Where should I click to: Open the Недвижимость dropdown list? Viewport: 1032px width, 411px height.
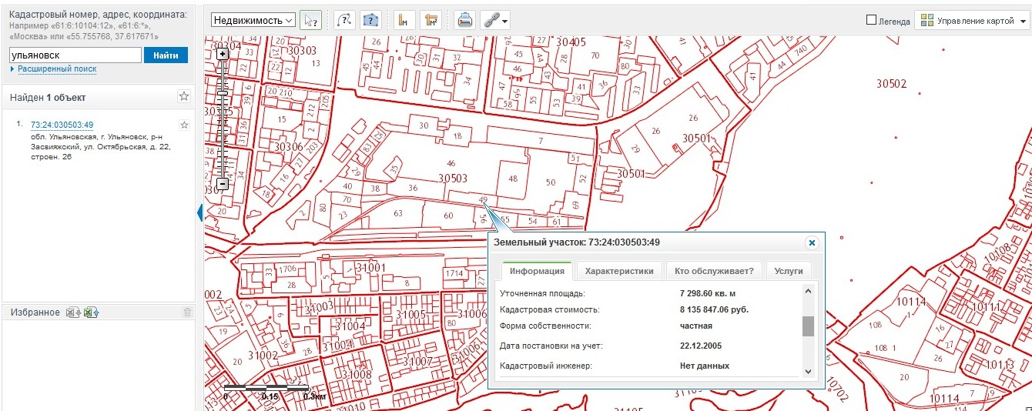coord(253,21)
